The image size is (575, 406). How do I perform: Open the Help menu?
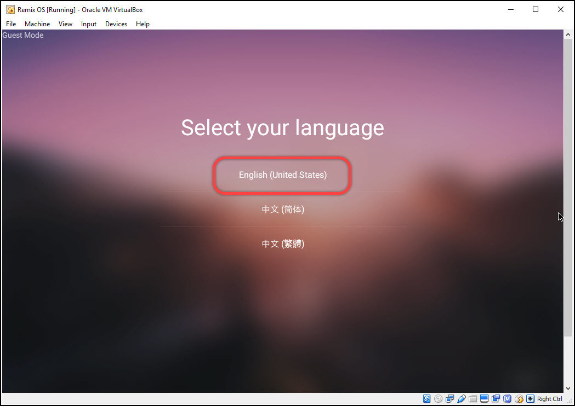pyautogui.click(x=143, y=24)
